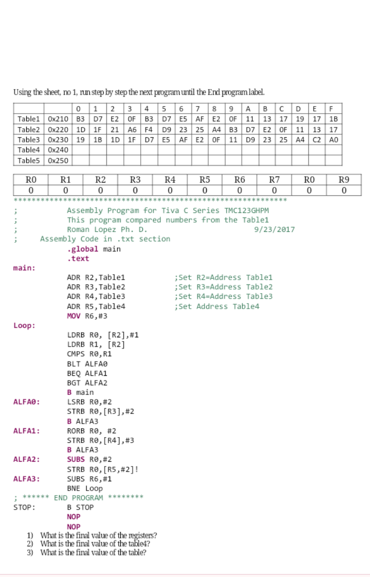Screen dimensions: 370x577
Task: Click the 'SUBS R6,#1' instruction
Action: [89, 479]
